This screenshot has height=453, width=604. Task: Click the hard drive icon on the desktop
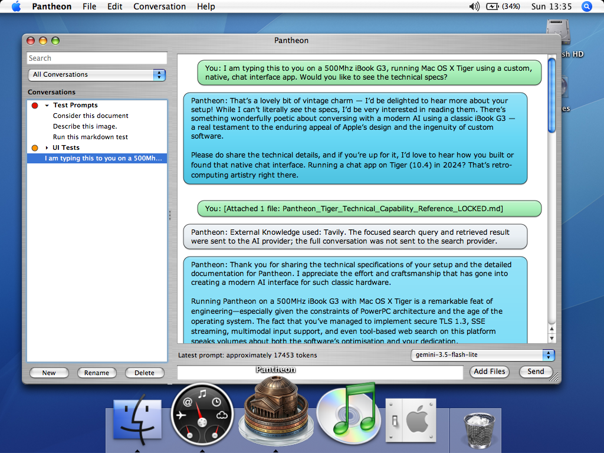pyautogui.click(x=558, y=31)
